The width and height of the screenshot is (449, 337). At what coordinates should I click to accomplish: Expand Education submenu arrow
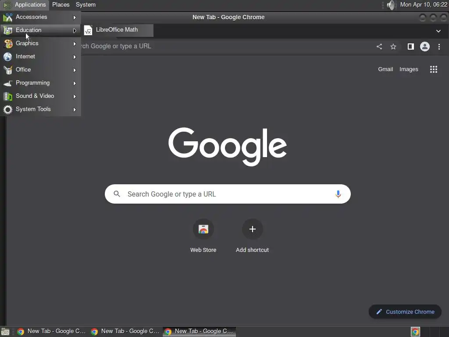click(75, 31)
